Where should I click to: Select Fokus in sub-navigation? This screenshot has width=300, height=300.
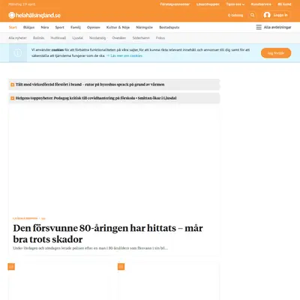coord(160,38)
